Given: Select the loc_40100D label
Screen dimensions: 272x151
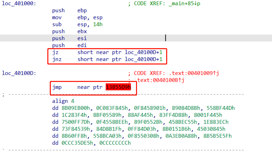Looking at the screenshot, I should click(18, 73).
